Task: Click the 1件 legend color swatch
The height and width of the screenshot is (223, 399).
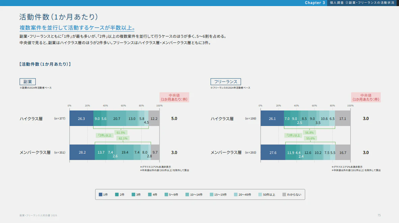Action: point(101,194)
